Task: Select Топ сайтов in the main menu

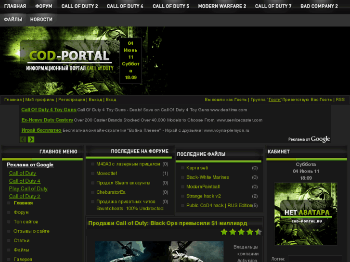Action: (x=26, y=222)
